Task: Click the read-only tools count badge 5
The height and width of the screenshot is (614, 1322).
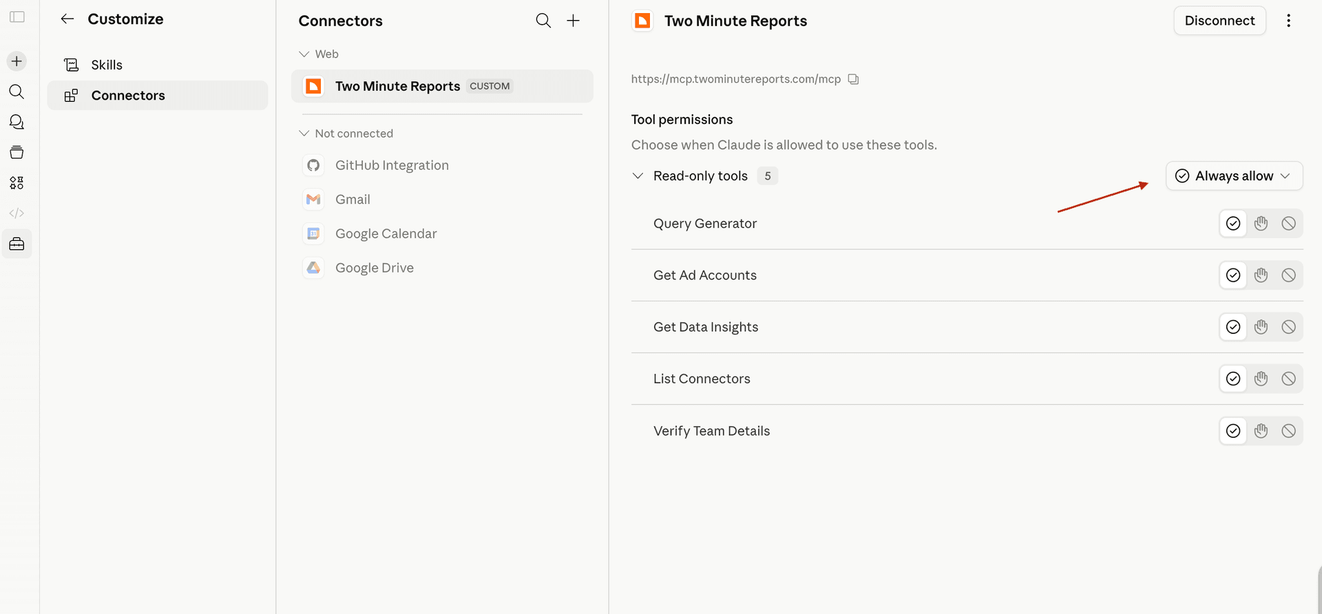Action: tap(768, 176)
